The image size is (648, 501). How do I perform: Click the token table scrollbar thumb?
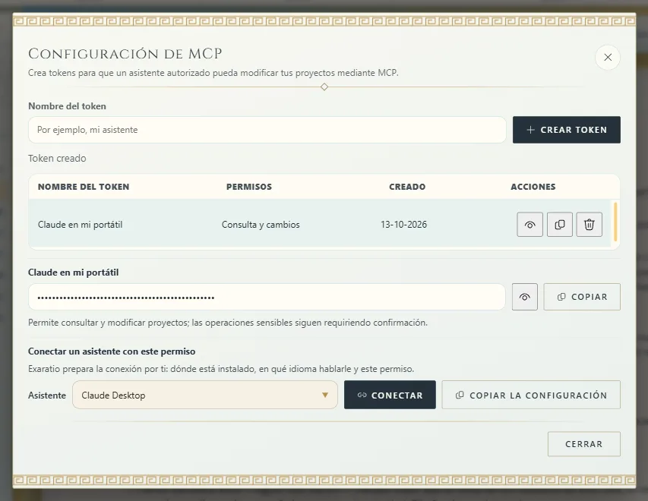(615, 222)
